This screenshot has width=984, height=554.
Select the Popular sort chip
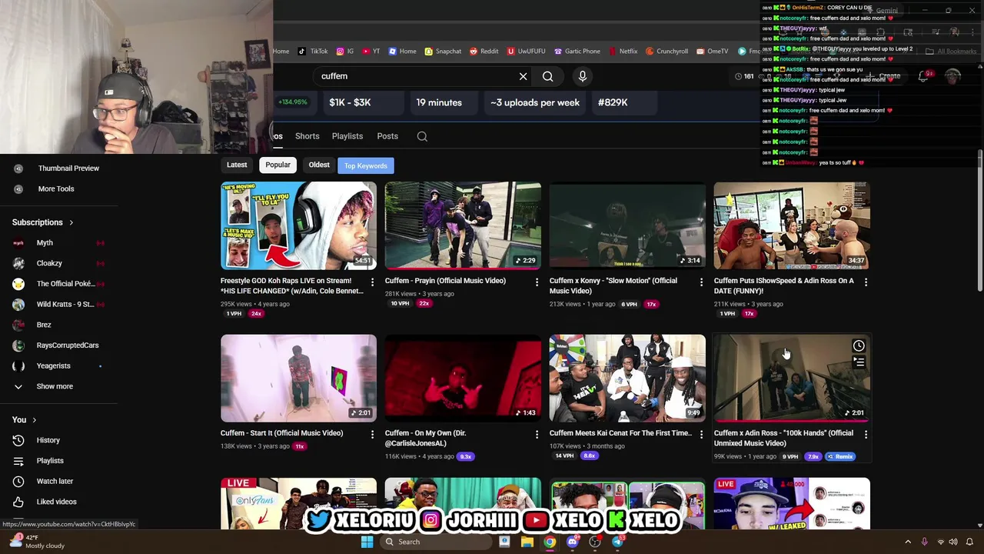click(x=278, y=165)
